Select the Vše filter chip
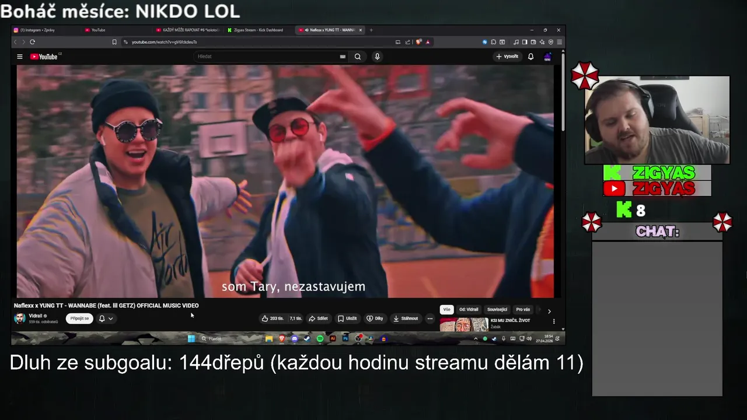The height and width of the screenshot is (420, 747). [x=447, y=310]
